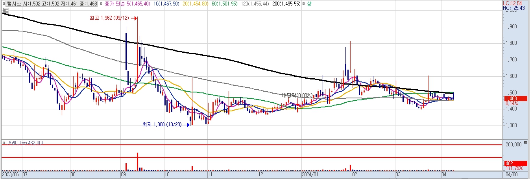Screen dimensions: 530x179
Task: Click the 09 month label on time axis
Action: [123, 173]
